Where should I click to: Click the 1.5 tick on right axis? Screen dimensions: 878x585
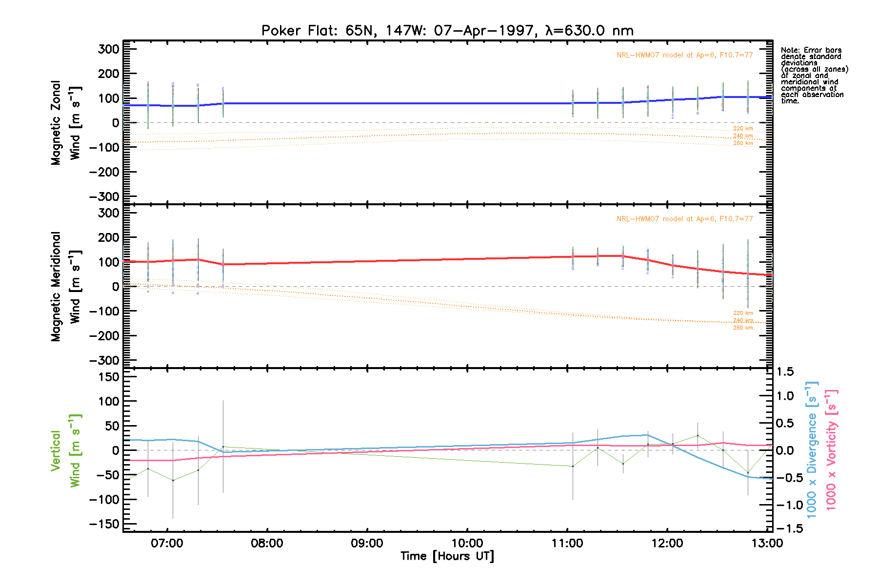coord(785,372)
